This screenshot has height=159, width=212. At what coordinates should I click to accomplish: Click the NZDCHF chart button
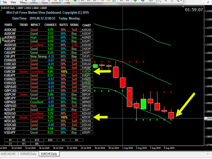pos(86,117)
